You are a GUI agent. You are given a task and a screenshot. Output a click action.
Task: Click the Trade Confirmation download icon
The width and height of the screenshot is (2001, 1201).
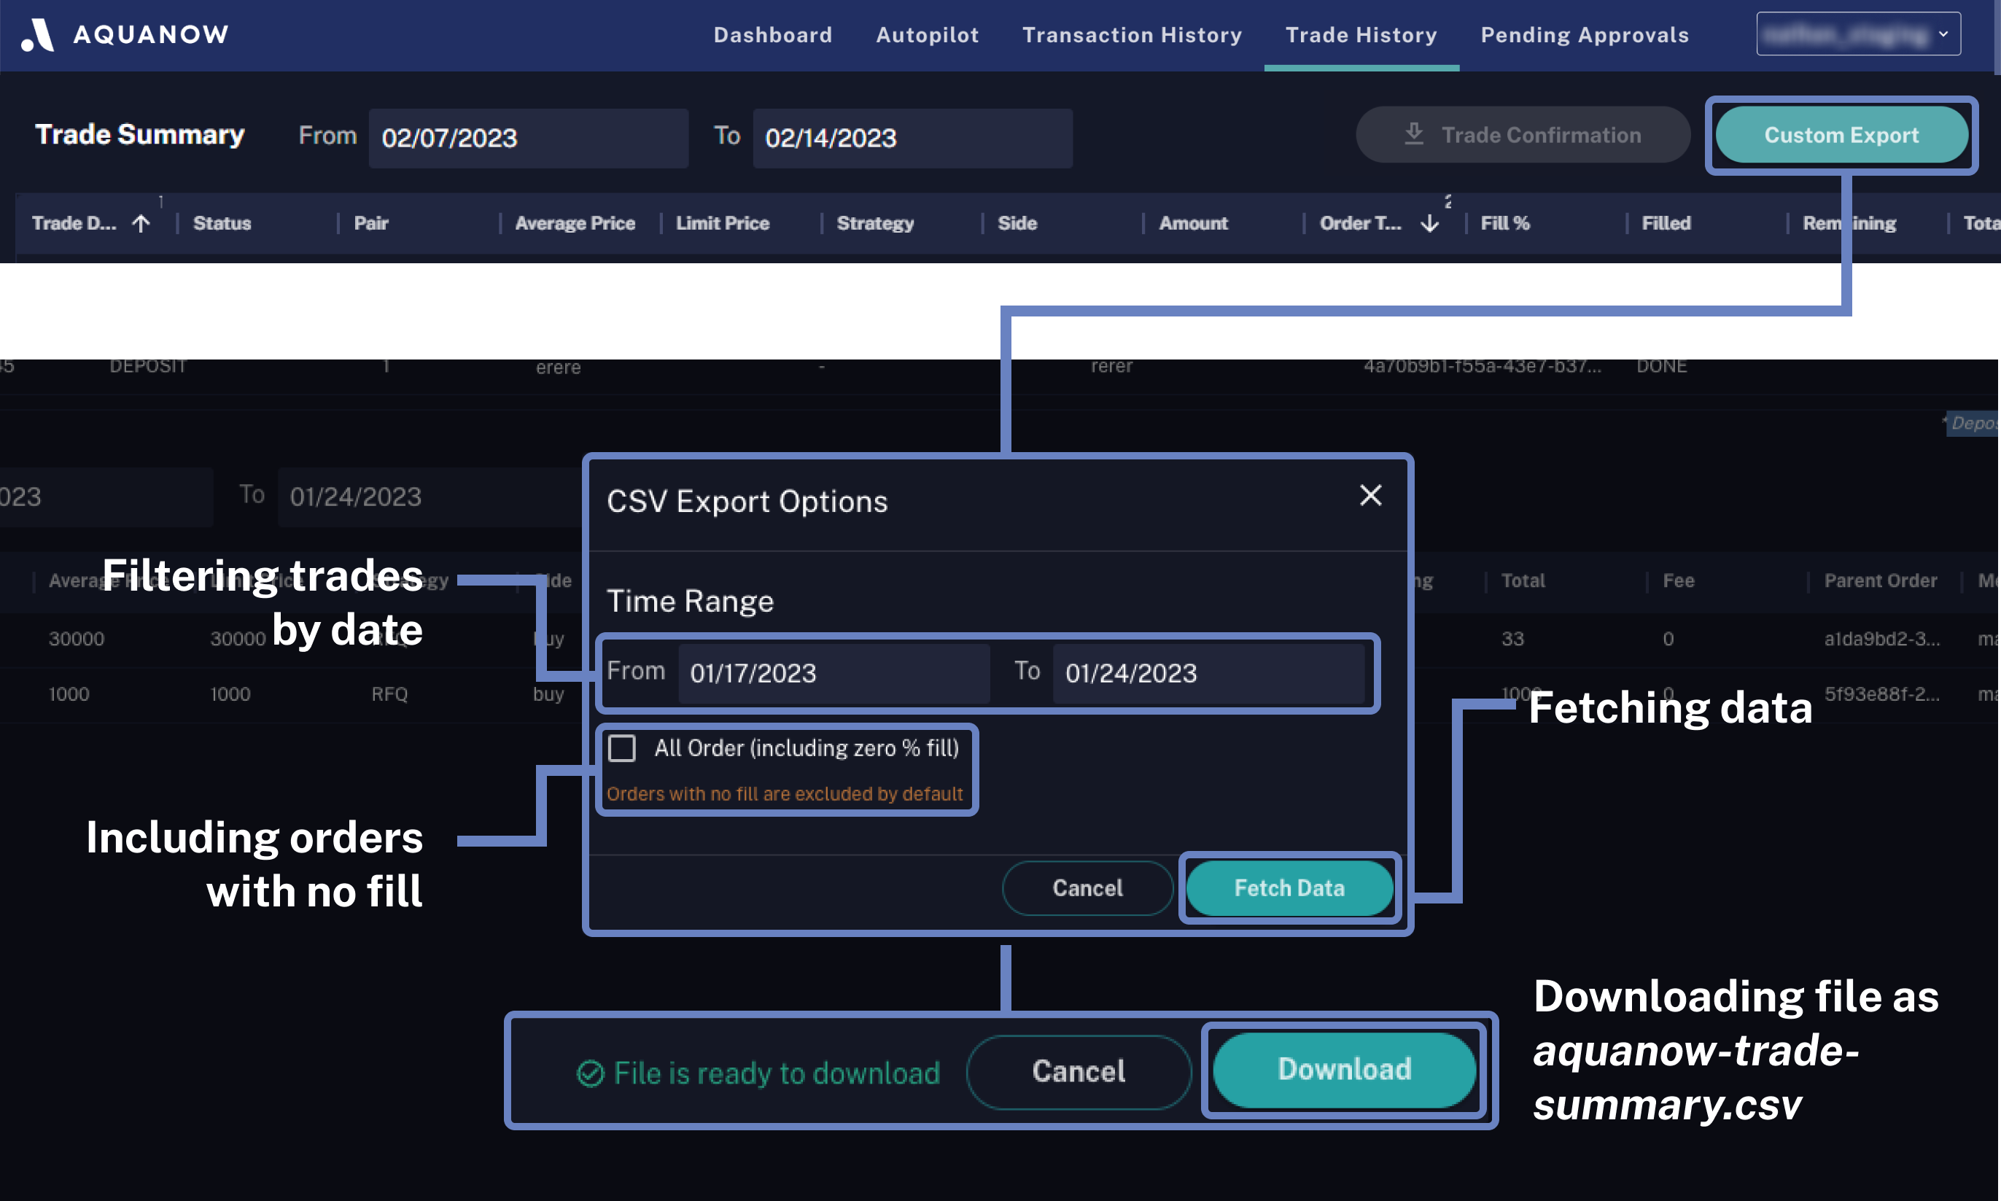1413,133
